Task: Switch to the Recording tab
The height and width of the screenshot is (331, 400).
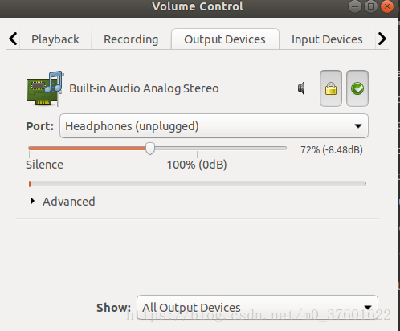Action: (x=131, y=39)
